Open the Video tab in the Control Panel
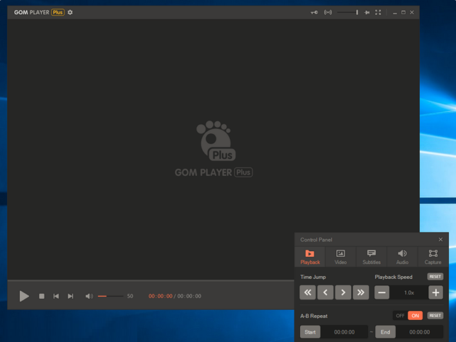 [x=341, y=257]
